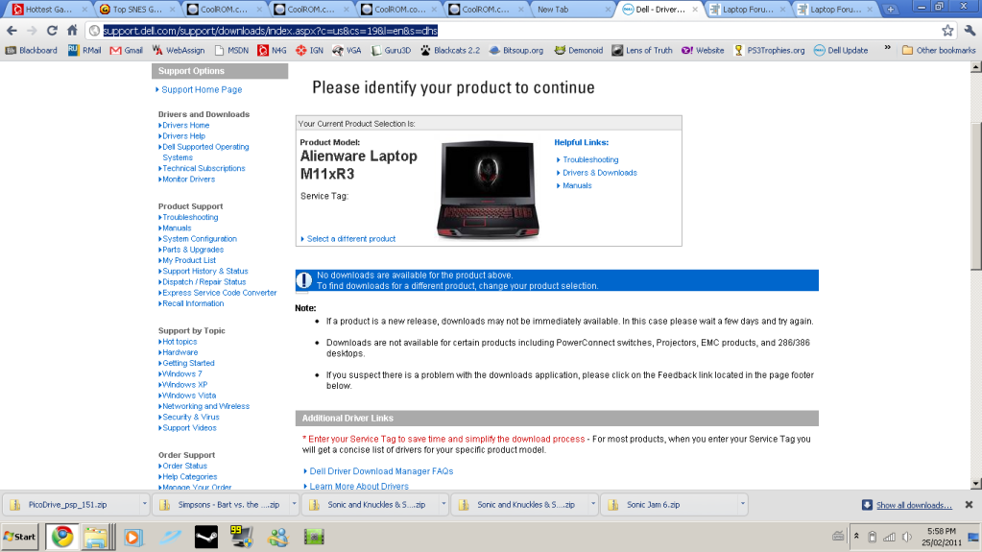Close the downloads bar
The image size is (982, 552).
pyautogui.click(x=969, y=504)
